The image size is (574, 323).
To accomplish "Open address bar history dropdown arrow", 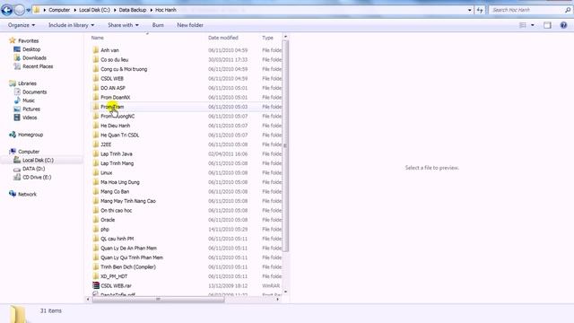I will pos(470,10).
